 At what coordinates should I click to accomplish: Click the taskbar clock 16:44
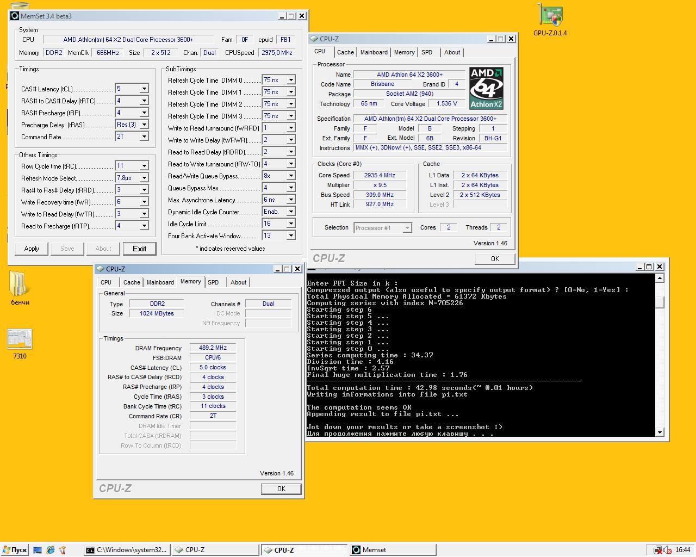point(683,550)
